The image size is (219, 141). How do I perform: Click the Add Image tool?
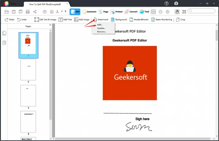pyautogui.click(x=82, y=20)
